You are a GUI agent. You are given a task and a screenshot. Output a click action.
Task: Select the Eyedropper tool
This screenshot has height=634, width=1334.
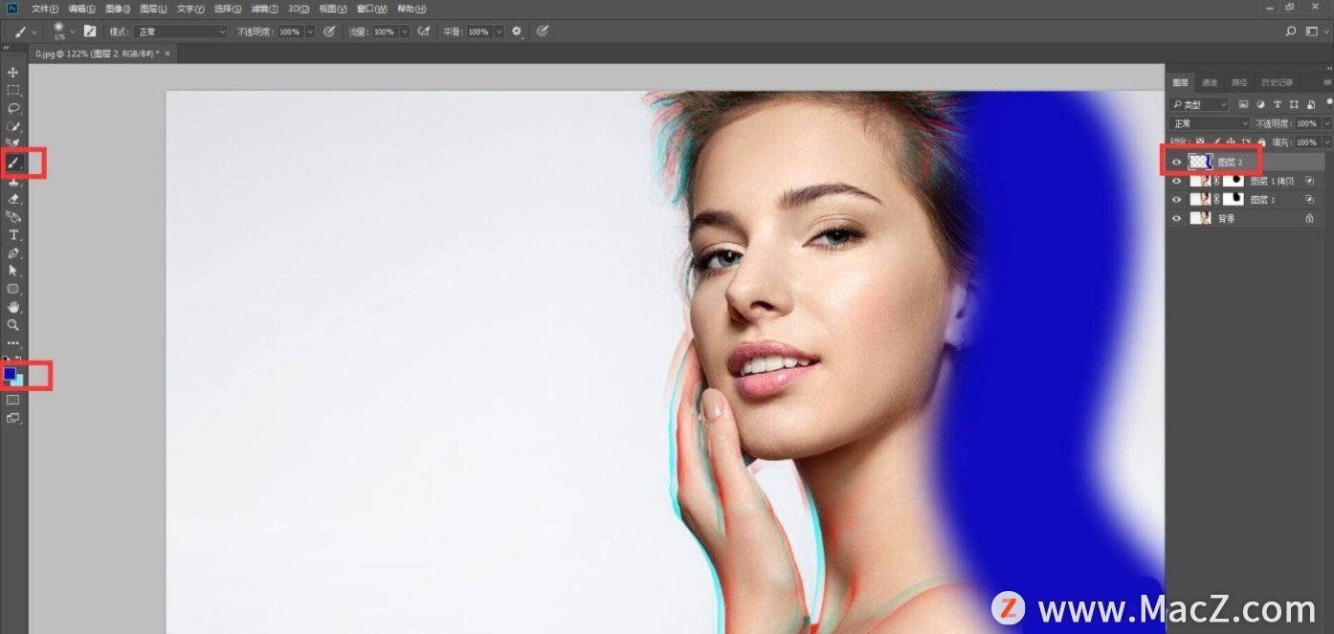13,144
